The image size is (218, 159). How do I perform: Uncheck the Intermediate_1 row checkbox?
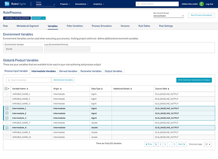[7, 108]
